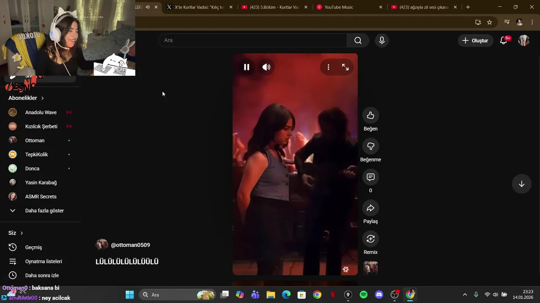
Task: Open the Chrome three-dot menu
Action: coord(532,22)
